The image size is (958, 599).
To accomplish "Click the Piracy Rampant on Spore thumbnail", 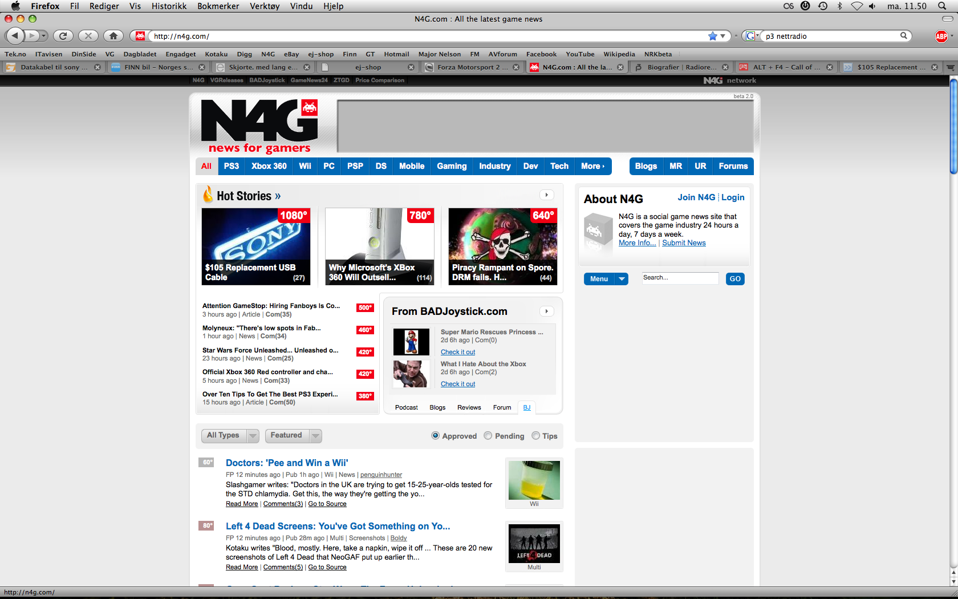I will 503,246.
